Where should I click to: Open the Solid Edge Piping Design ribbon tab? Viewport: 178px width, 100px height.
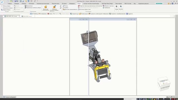click(x=107, y=4)
